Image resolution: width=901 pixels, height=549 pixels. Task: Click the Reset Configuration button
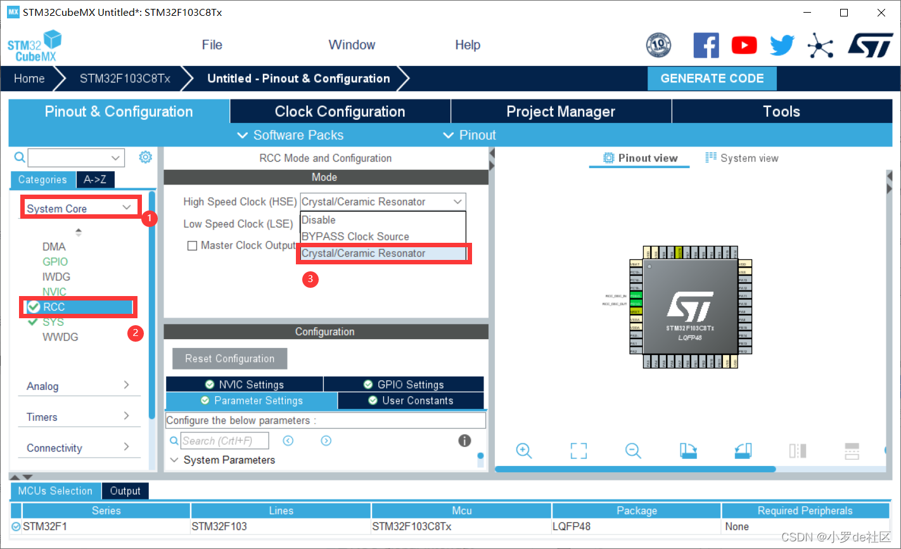230,358
